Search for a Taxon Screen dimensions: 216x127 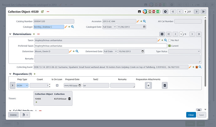point(166,40)
